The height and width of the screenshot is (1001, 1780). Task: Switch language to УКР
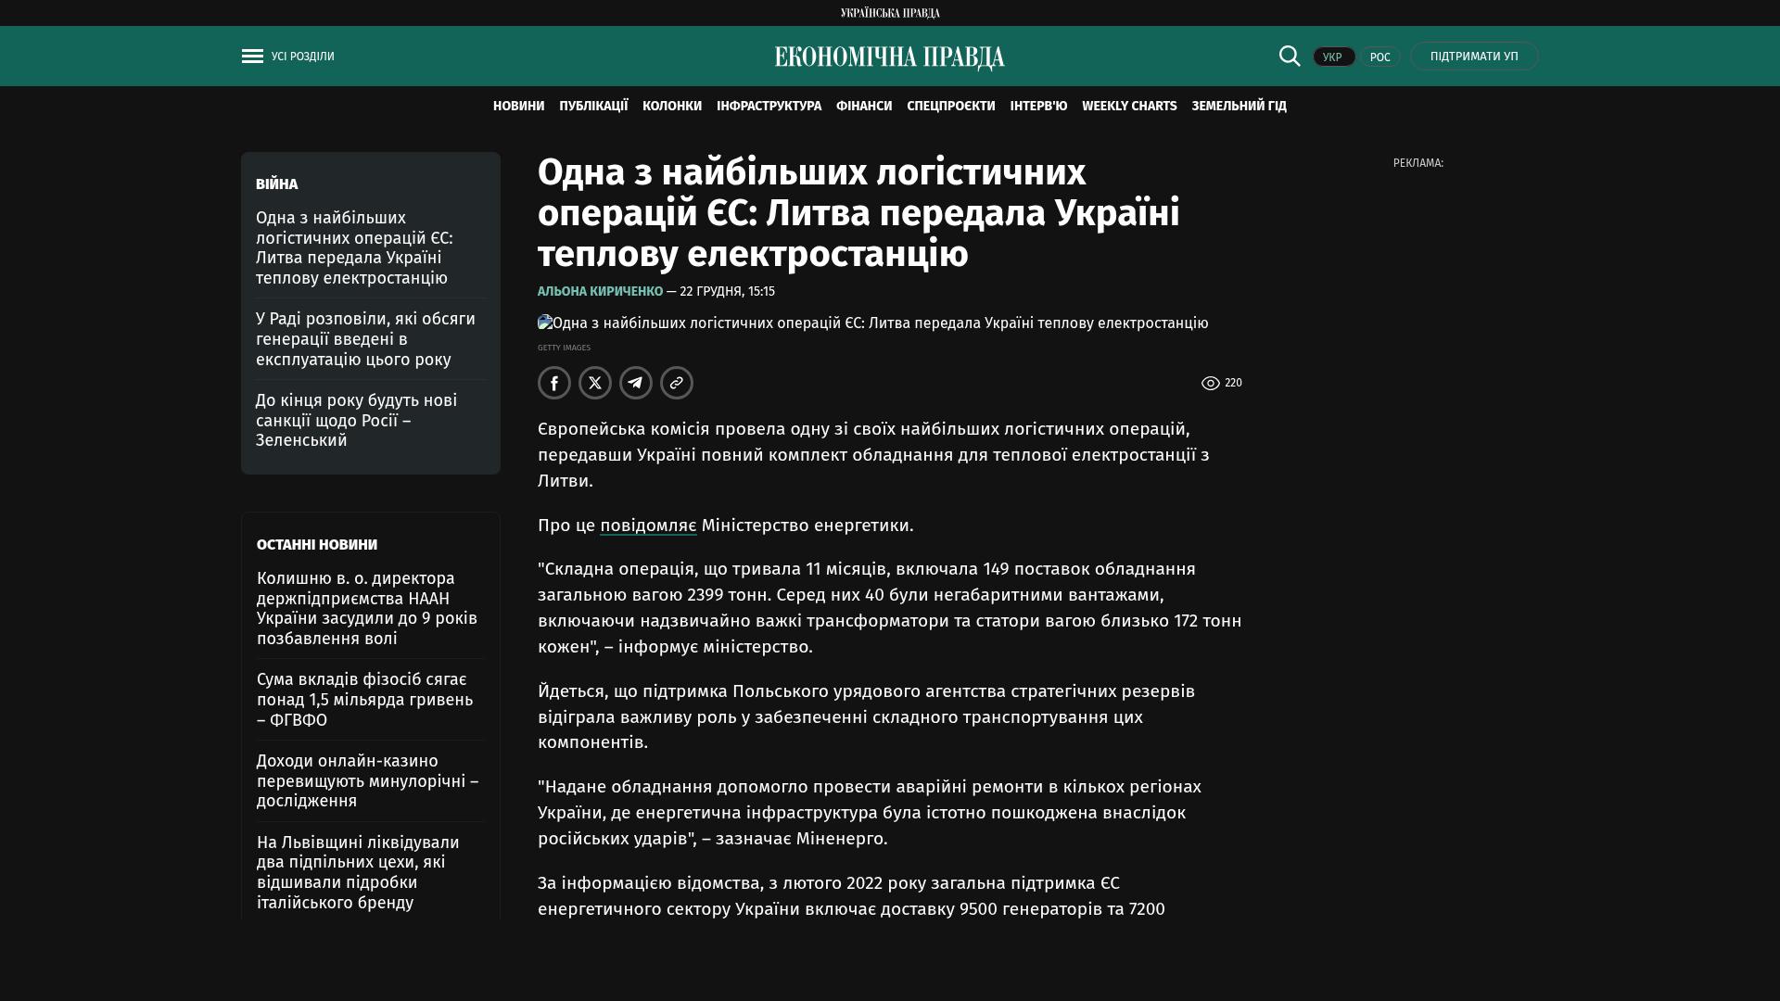coord(1333,57)
